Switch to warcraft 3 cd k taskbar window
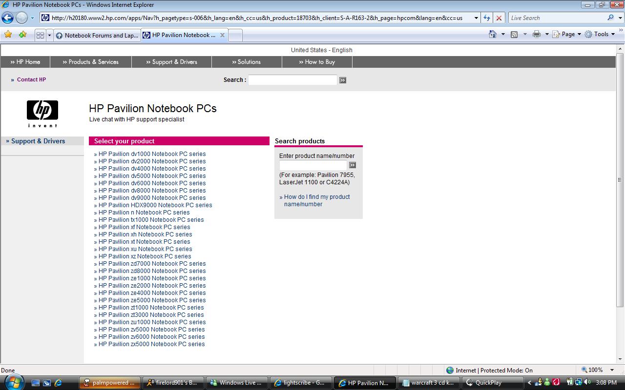This screenshot has width=625, height=390. [429, 383]
